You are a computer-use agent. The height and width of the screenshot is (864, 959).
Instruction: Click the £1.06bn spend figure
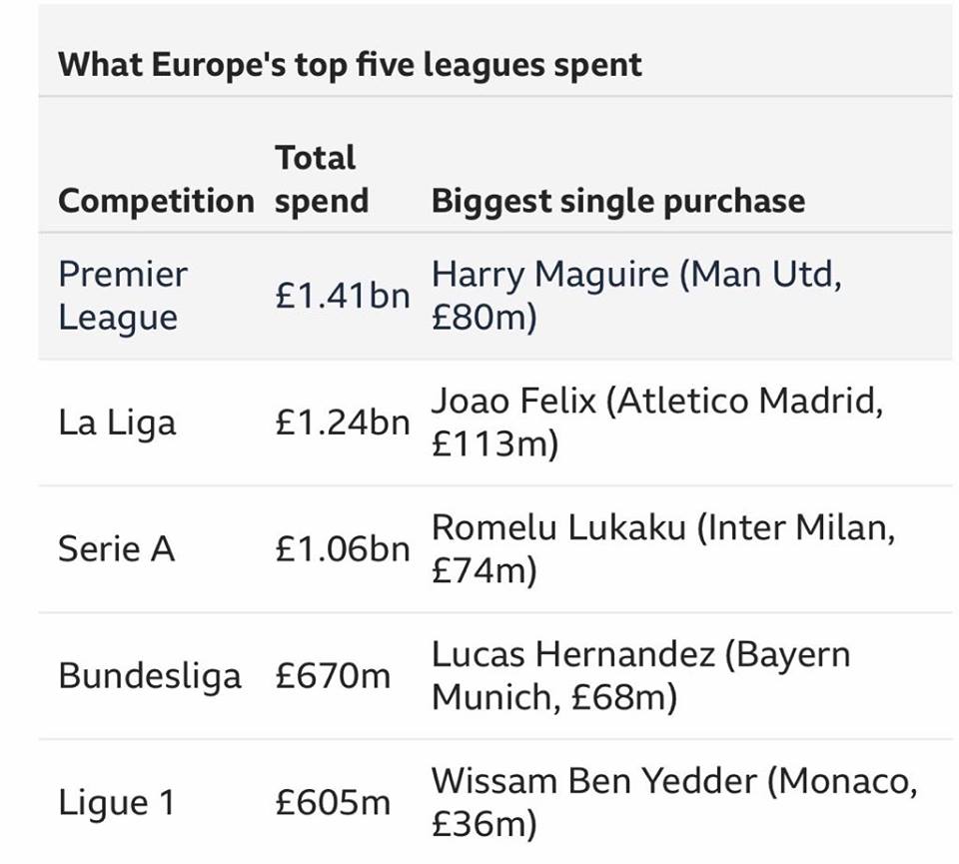coord(343,548)
